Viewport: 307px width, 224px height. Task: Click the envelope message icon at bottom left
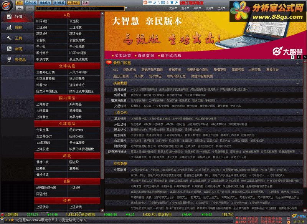click(x=2, y=219)
